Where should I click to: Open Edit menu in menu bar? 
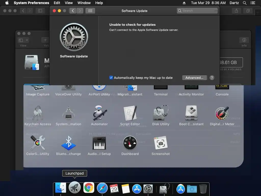coord(57,3)
